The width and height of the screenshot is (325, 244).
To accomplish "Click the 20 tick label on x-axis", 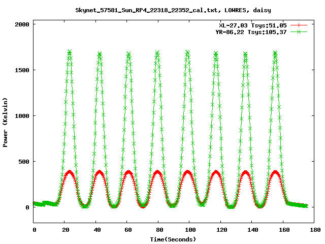I will pos(65,230).
